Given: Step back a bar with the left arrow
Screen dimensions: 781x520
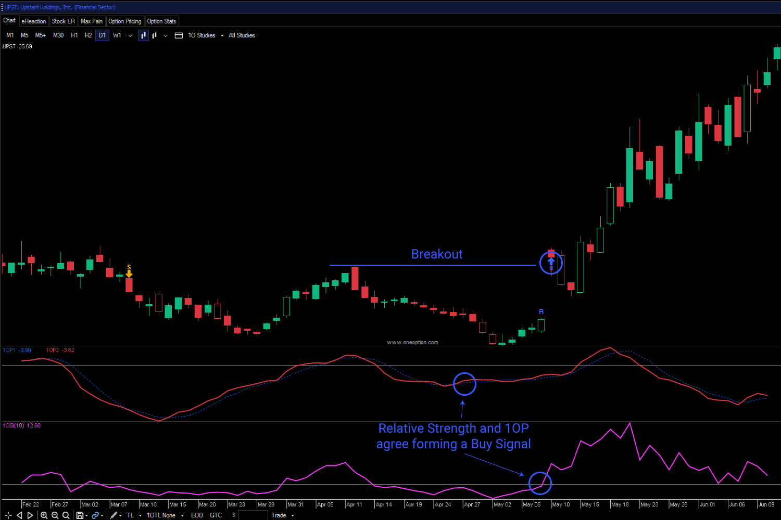Looking at the screenshot, I should pyautogui.click(x=20, y=515).
